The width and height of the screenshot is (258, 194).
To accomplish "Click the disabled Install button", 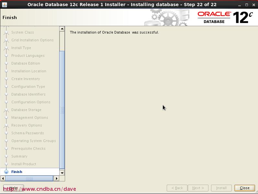I will 221,188.
